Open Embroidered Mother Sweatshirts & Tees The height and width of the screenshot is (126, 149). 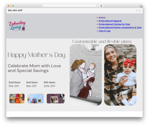pos(120,27)
